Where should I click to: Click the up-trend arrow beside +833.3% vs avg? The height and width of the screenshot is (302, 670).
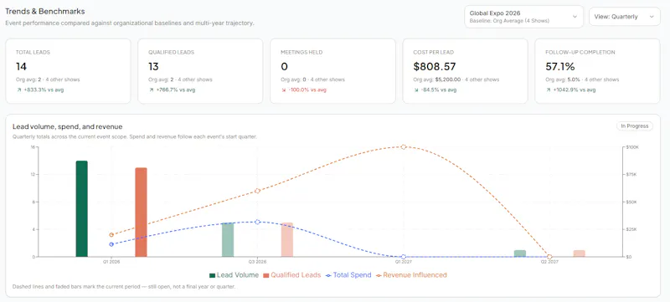(x=18, y=90)
